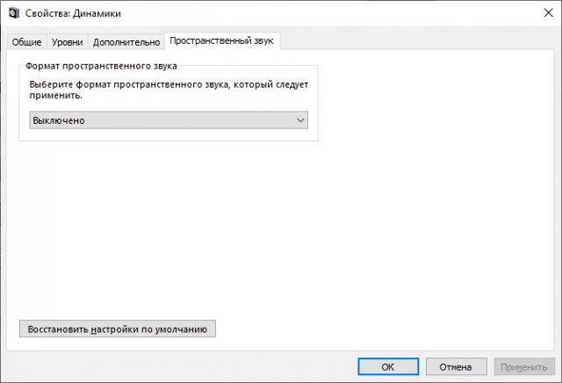Click the Отмена button
The width and height of the screenshot is (562, 383).
(456, 366)
